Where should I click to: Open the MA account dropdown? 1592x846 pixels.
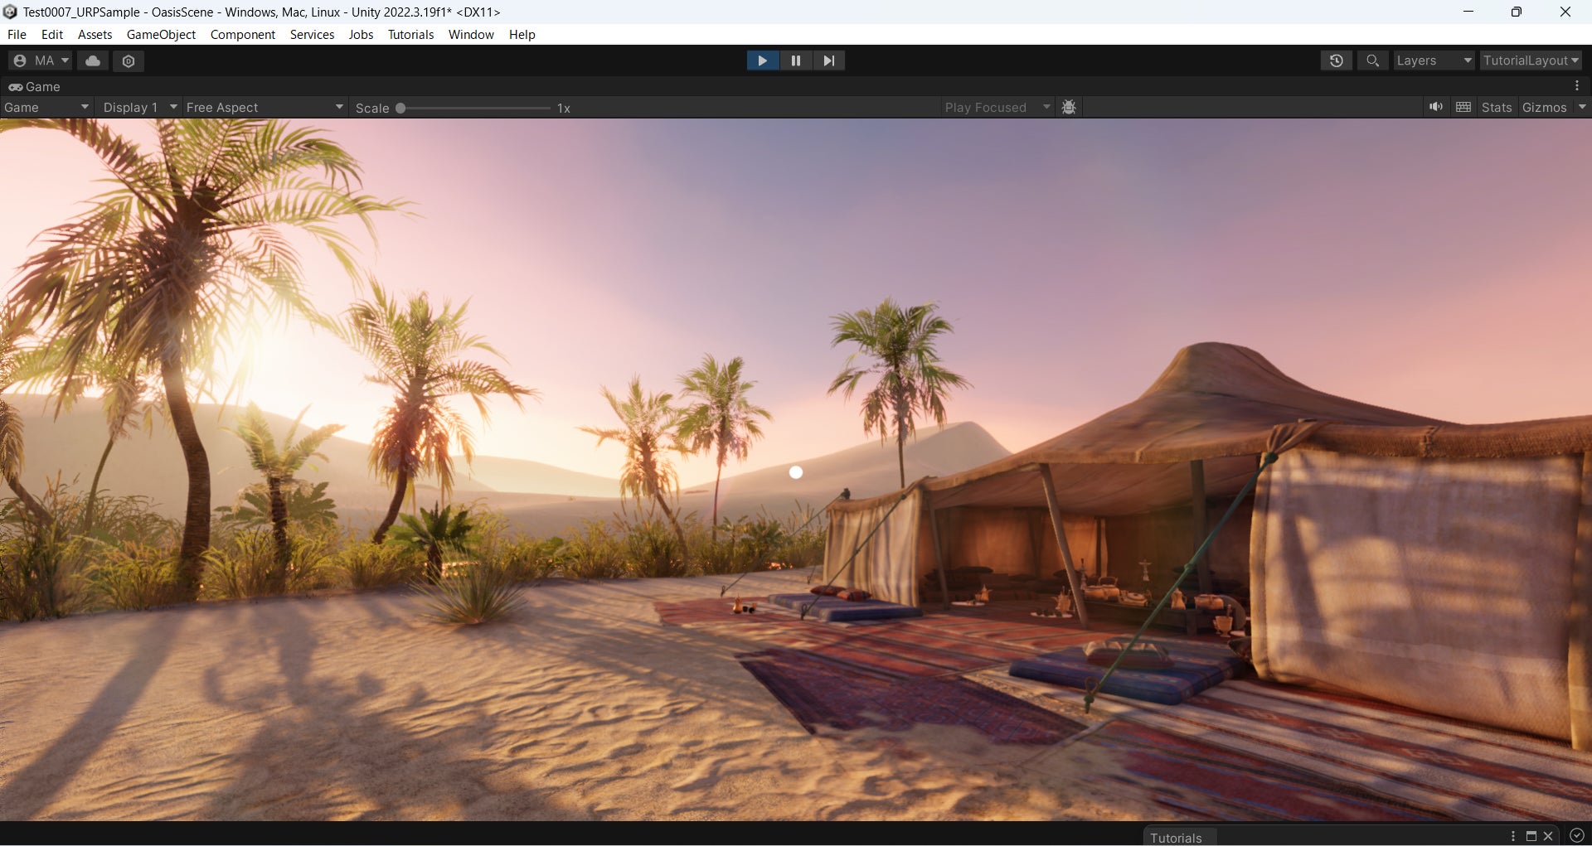point(41,60)
